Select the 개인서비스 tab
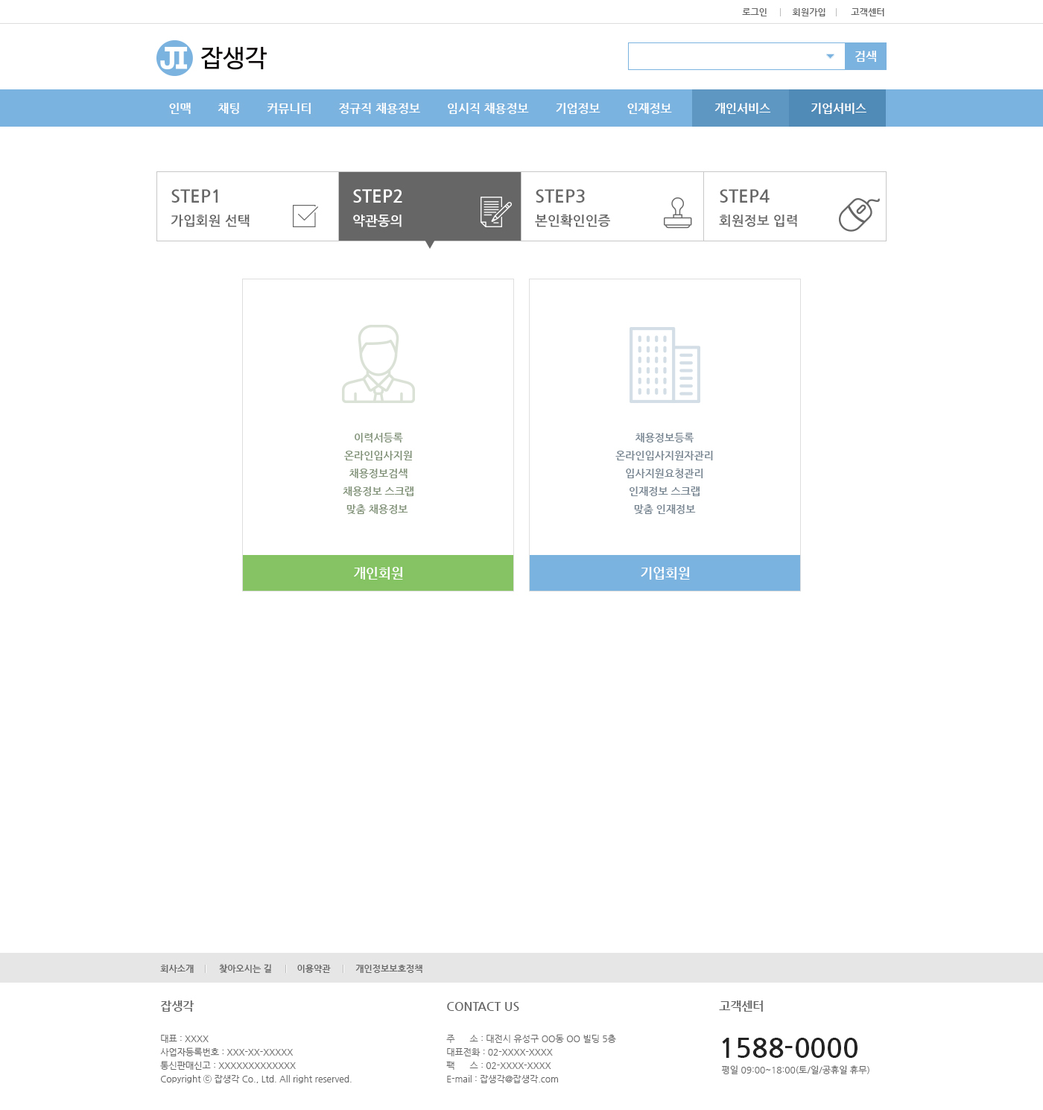The width and height of the screenshot is (1043, 1110). [x=741, y=108]
